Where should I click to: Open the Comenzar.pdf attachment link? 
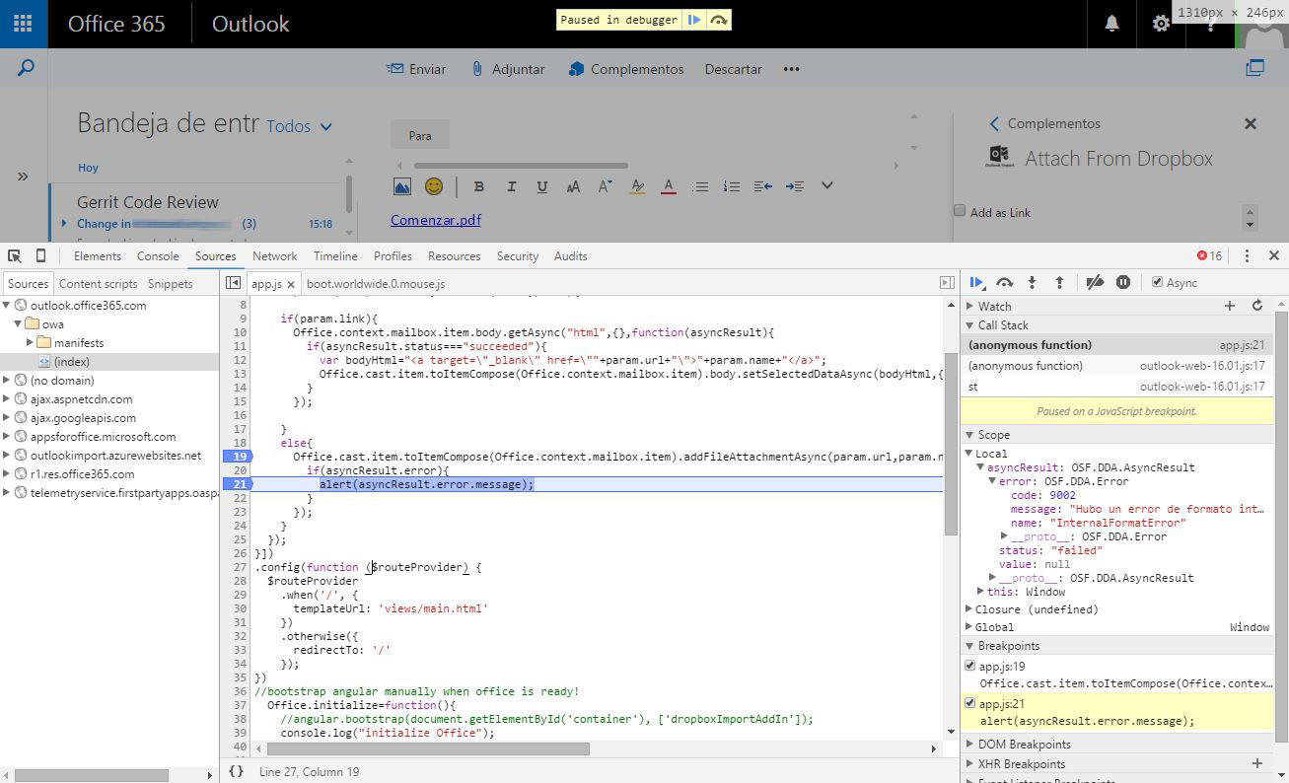(436, 220)
